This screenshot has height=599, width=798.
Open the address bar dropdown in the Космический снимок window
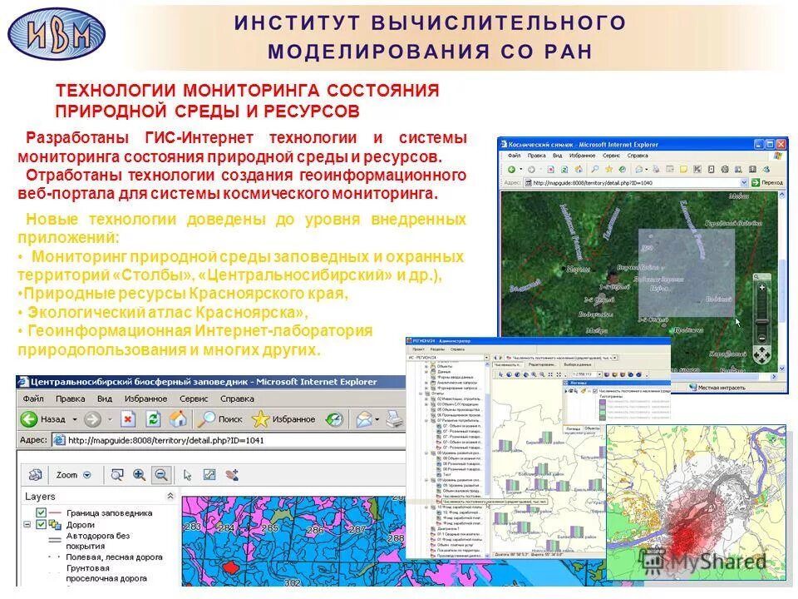pos(743,182)
